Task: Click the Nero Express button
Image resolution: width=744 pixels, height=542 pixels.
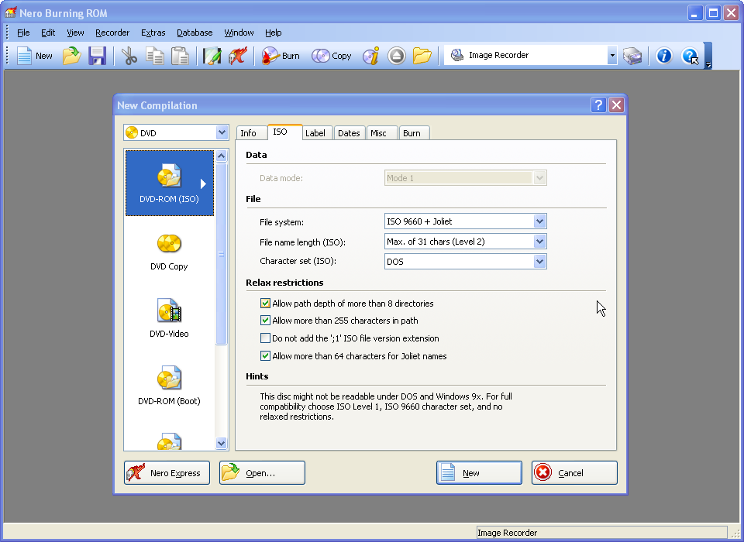Action: click(x=167, y=473)
